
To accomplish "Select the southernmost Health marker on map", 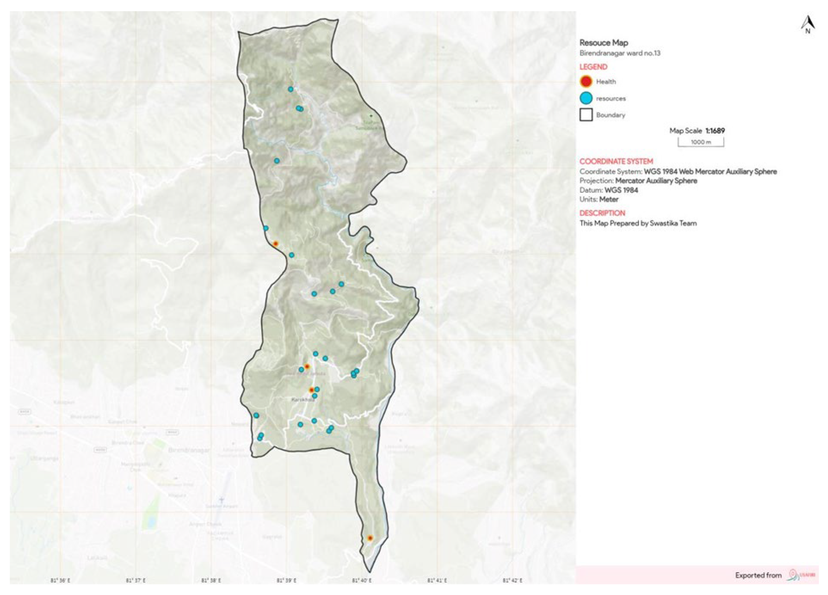I will (370, 538).
